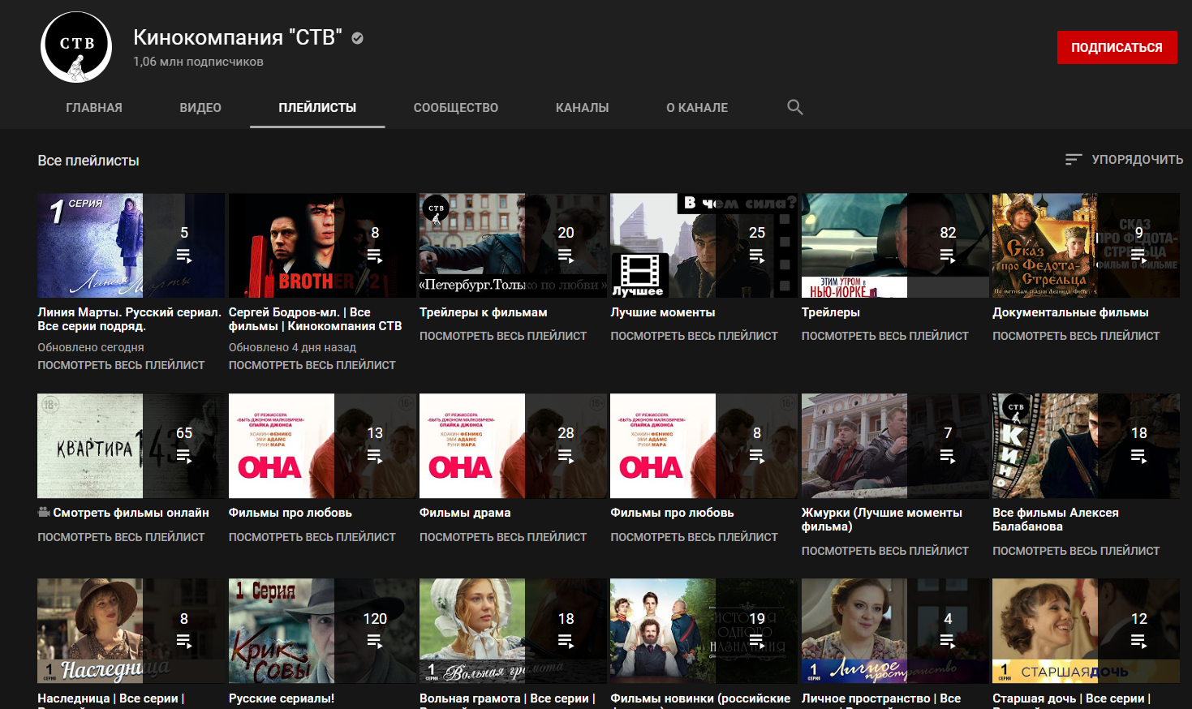Click the channel search magnifier icon
This screenshot has height=709, width=1192.
coord(794,107)
